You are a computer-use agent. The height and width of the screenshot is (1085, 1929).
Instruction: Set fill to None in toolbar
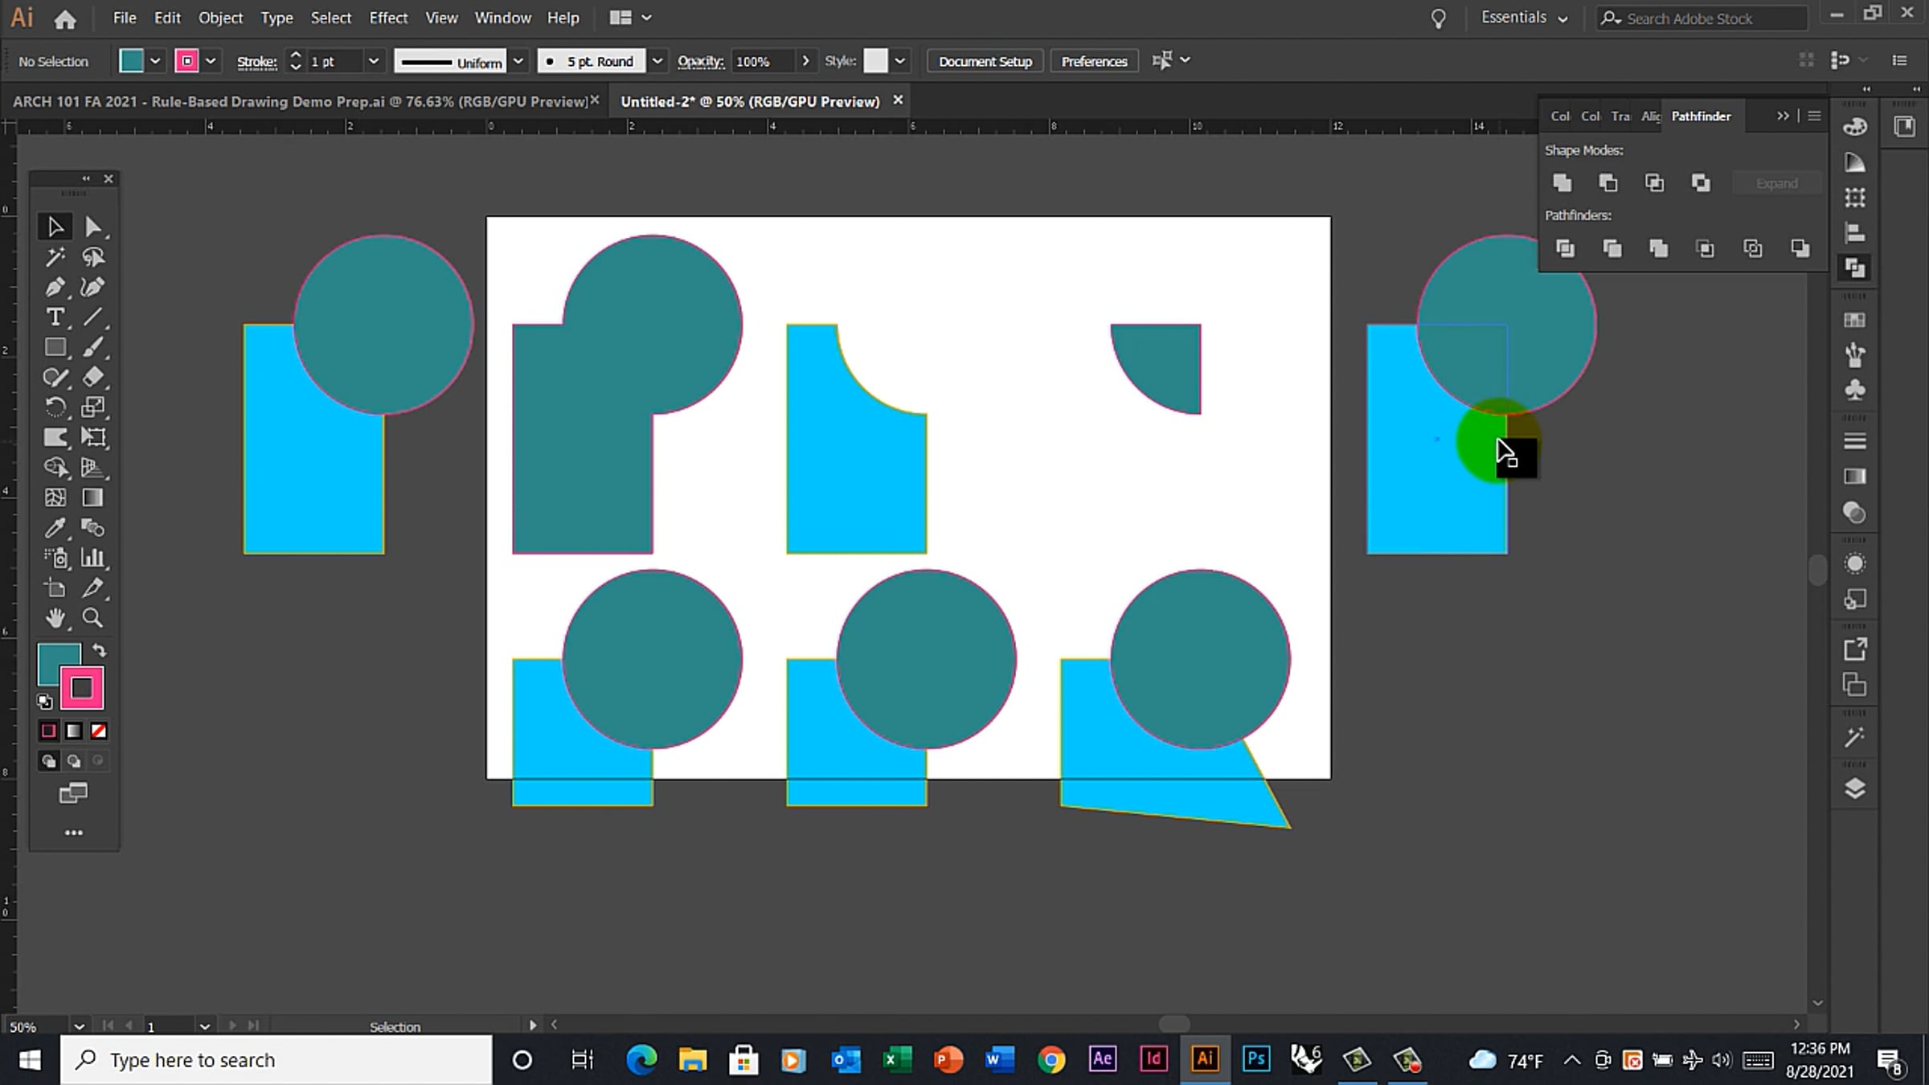tap(99, 731)
